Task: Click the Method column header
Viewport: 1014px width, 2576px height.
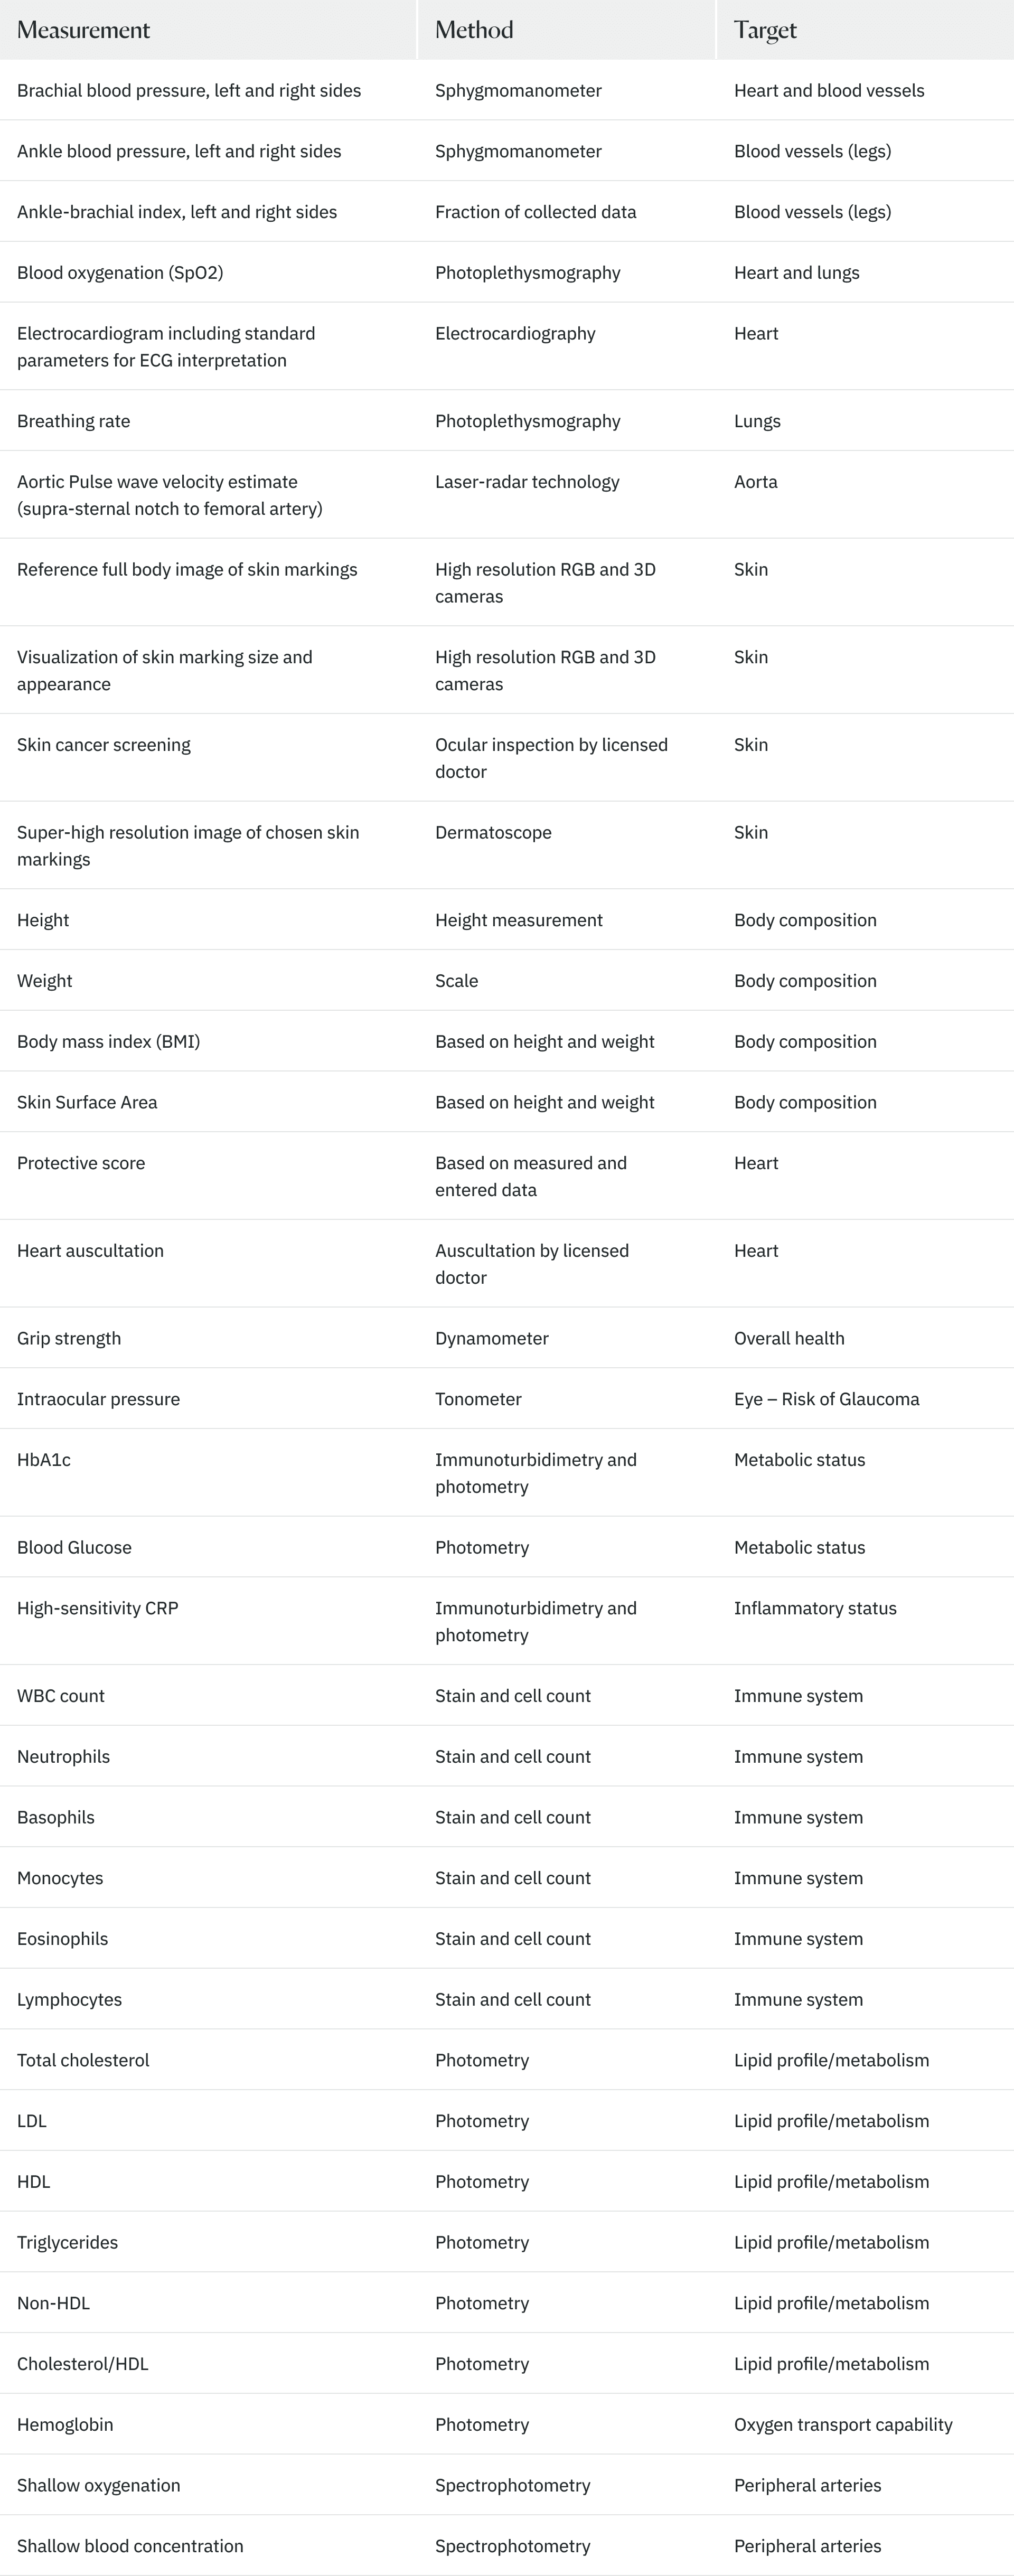Action: [474, 30]
